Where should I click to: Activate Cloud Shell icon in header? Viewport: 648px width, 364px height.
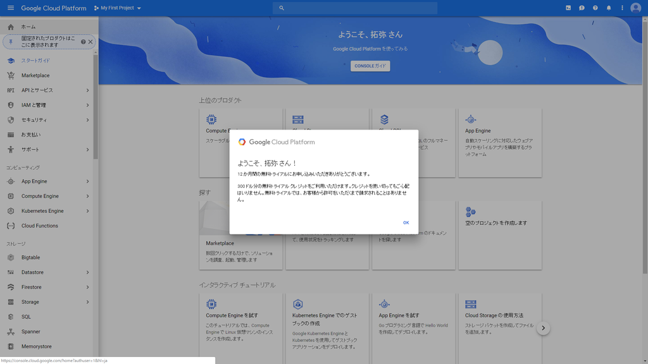click(x=568, y=8)
